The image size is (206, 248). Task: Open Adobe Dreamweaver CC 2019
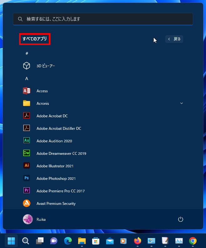tap(61, 154)
